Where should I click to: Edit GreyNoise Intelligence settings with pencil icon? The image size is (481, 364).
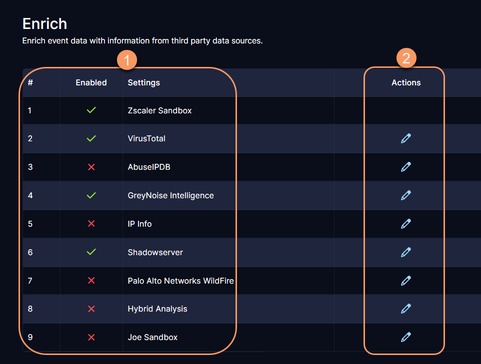click(406, 195)
